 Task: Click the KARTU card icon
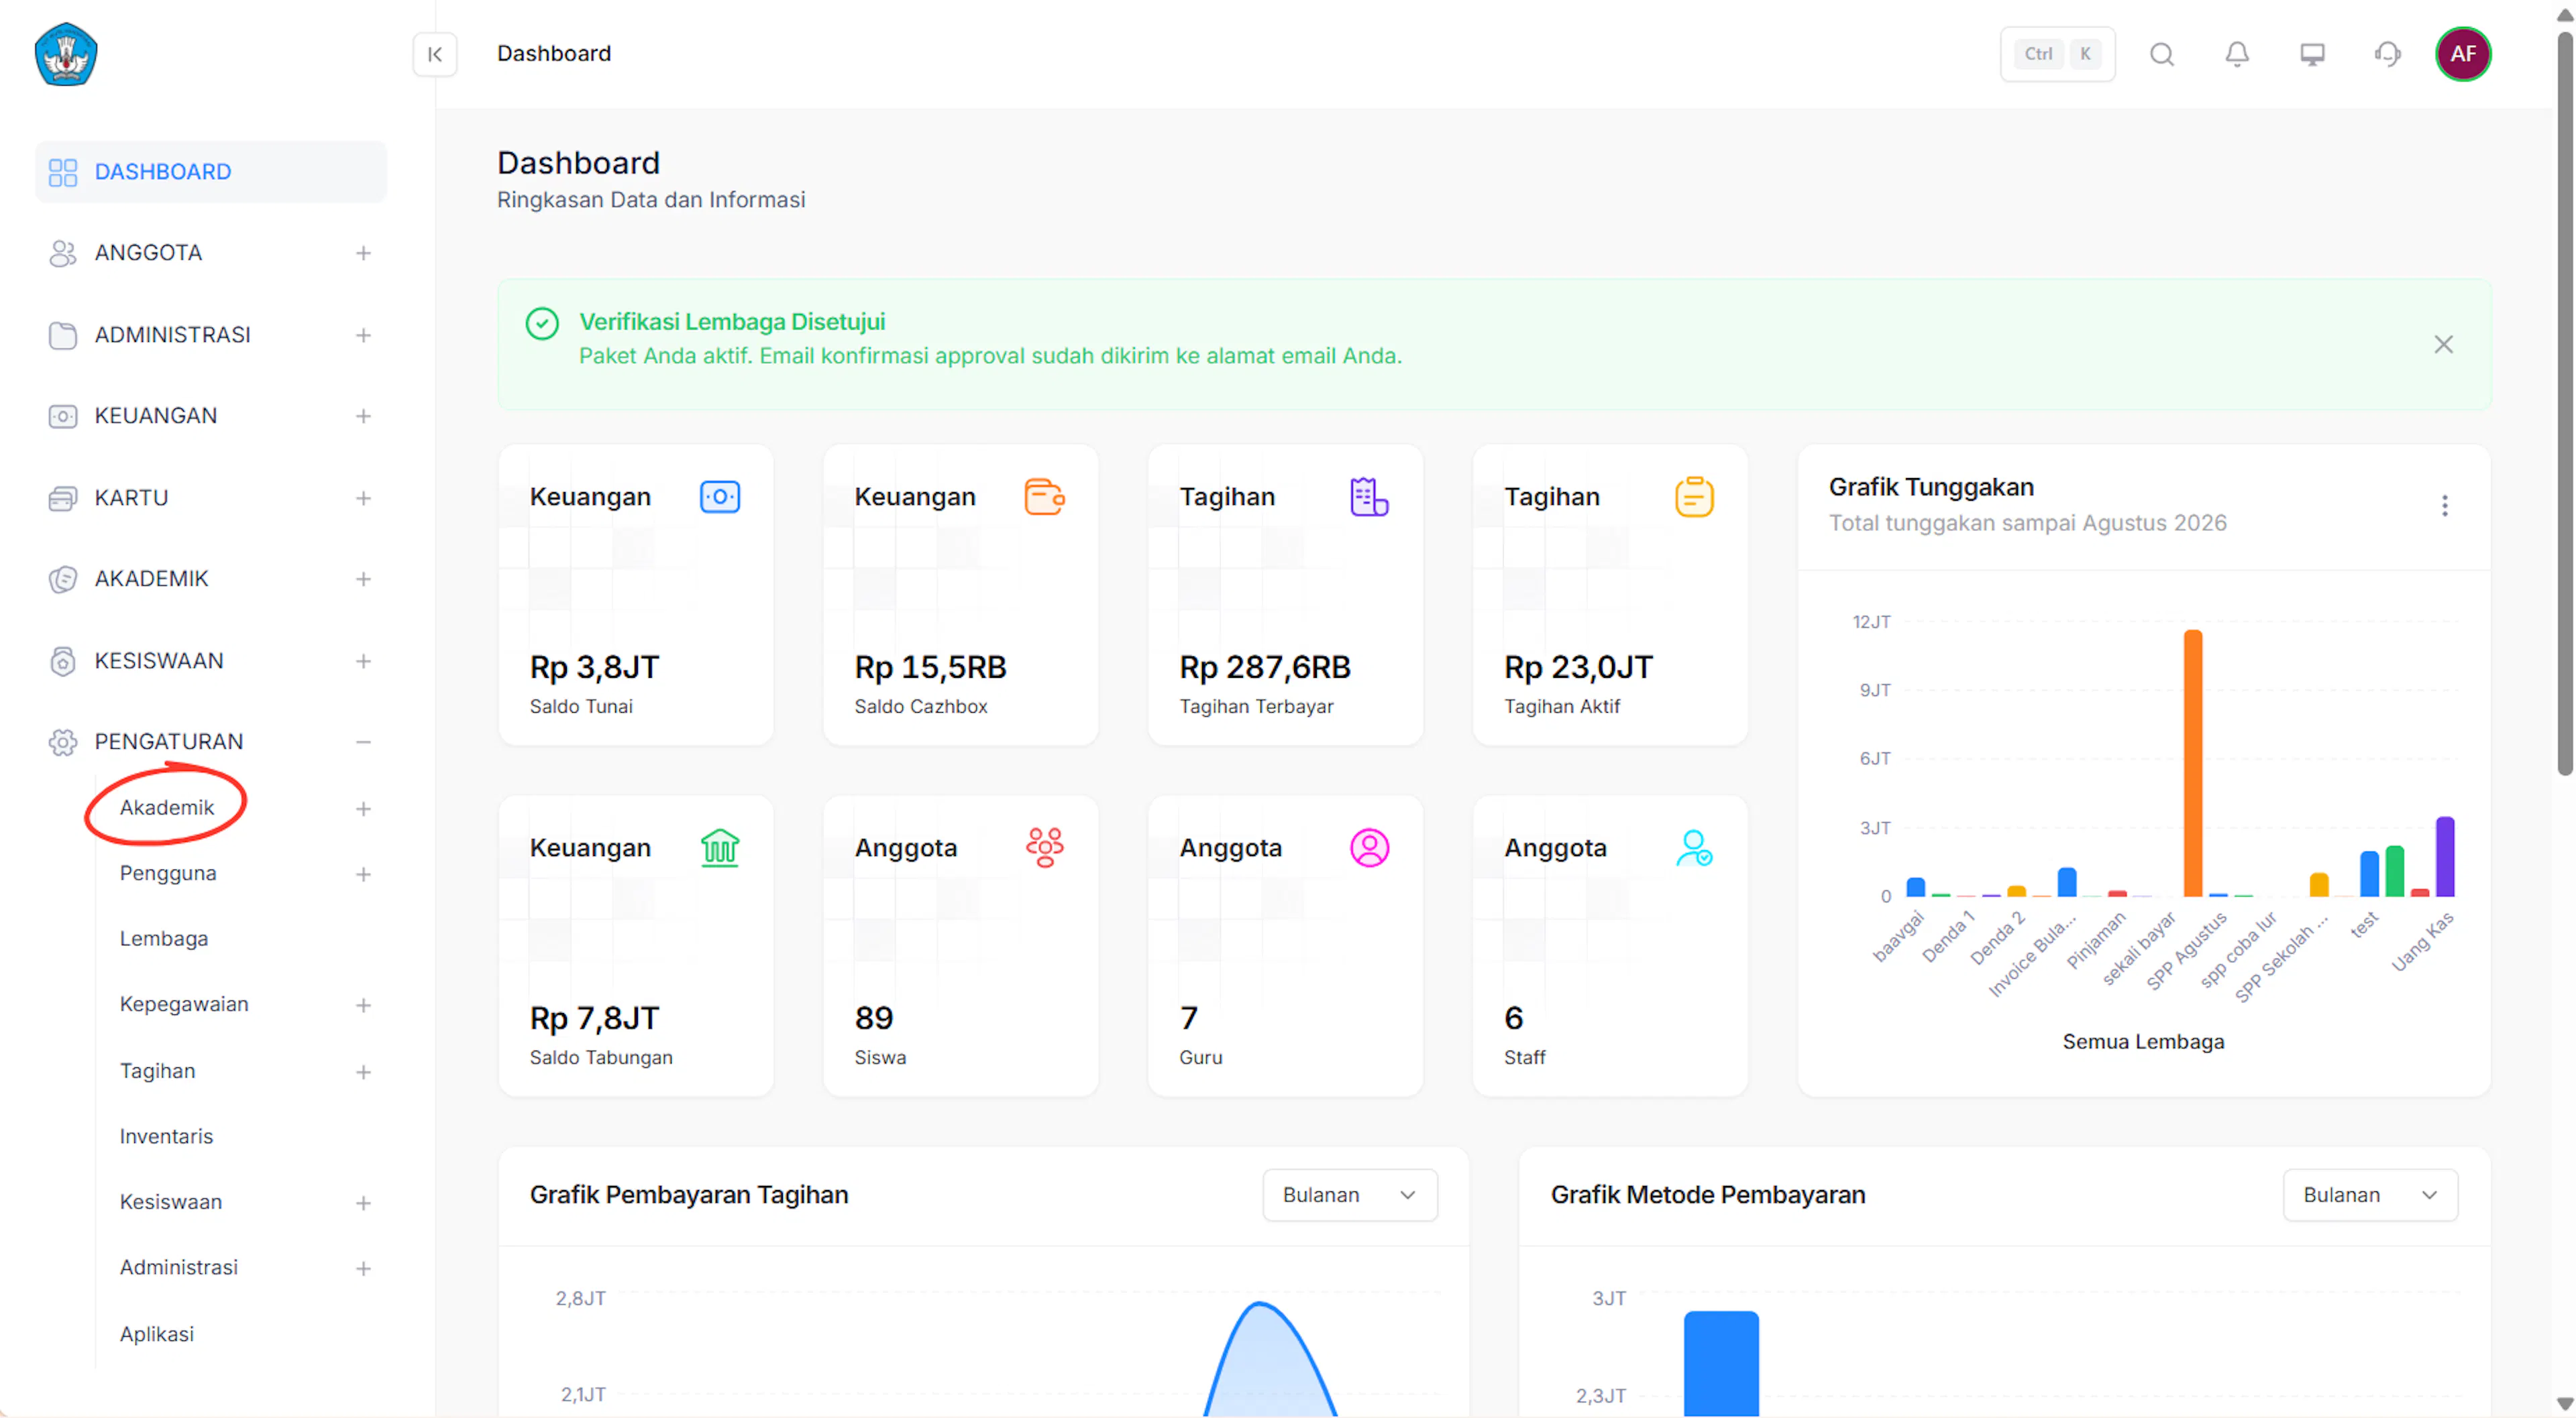[63, 497]
